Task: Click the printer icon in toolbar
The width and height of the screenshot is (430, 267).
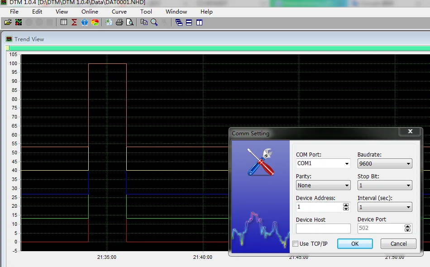Action: click(119, 22)
